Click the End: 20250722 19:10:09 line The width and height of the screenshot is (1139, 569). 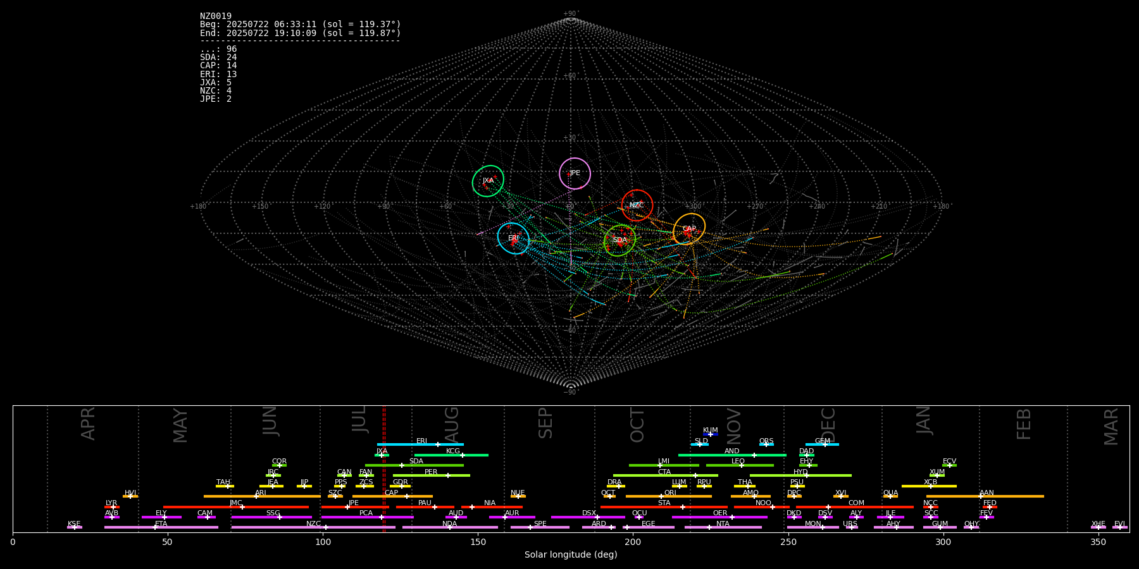(301, 33)
